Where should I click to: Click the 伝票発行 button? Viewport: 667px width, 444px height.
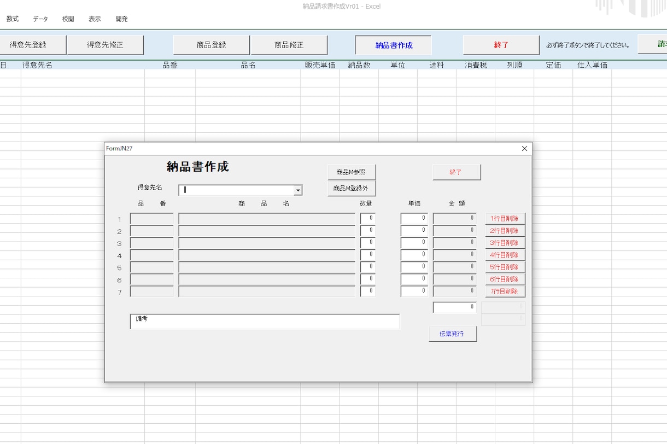(453, 334)
